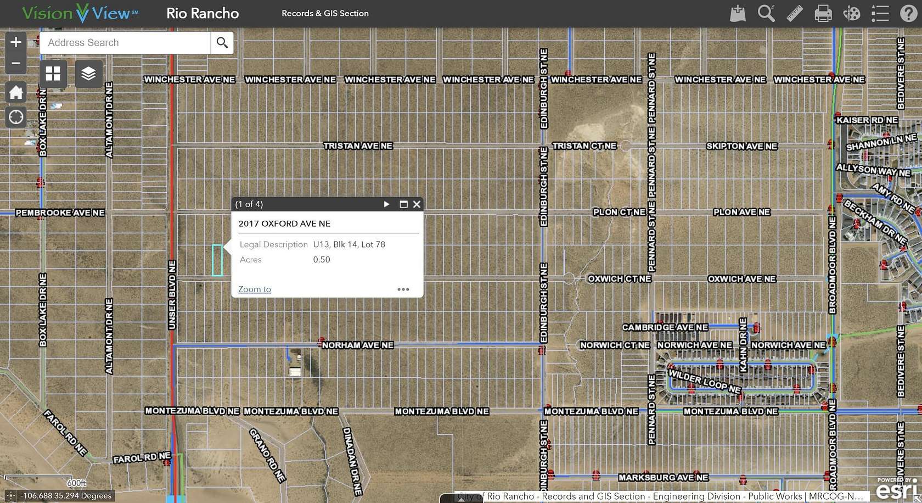Open the advanced Search tool
This screenshot has height=503, width=922.
click(766, 13)
